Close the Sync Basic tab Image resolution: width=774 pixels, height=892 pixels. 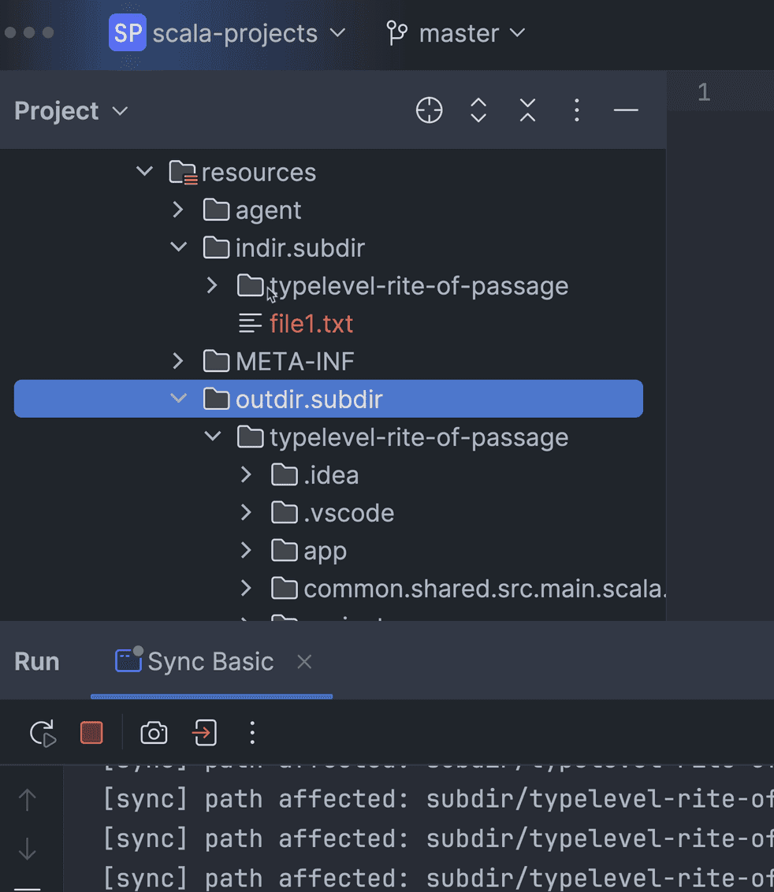[x=304, y=662]
